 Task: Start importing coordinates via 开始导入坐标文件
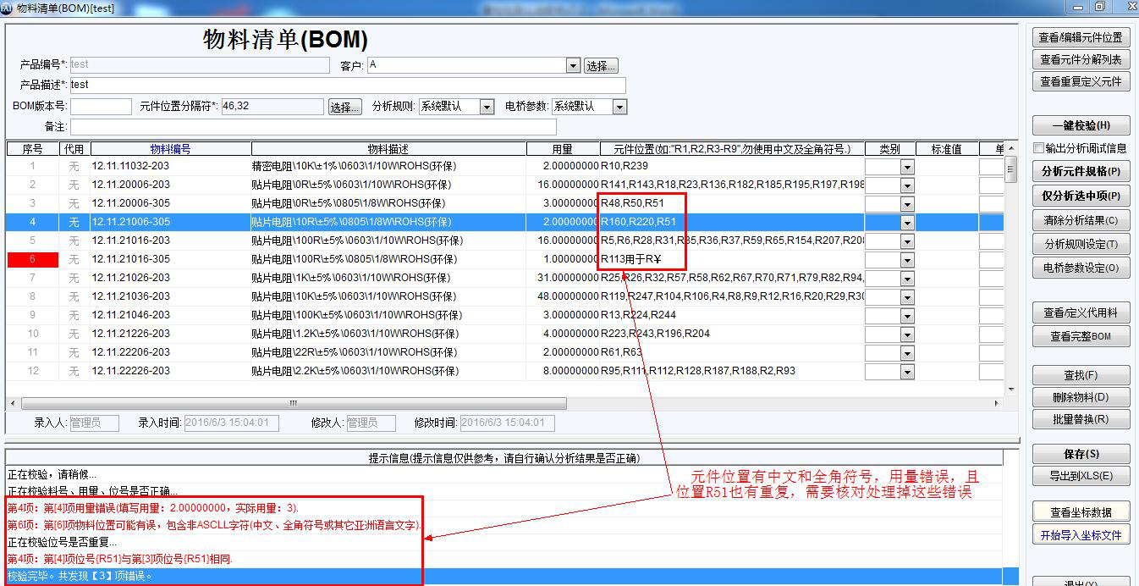(1079, 533)
